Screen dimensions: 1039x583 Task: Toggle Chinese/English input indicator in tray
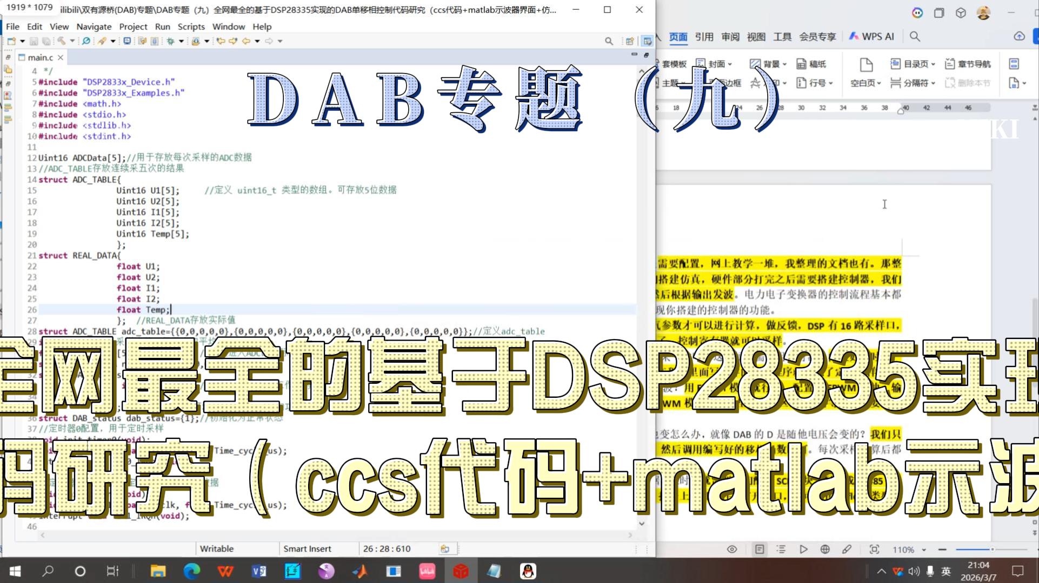pos(946,571)
